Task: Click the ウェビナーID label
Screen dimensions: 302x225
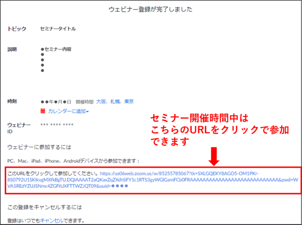Action: click(19, 128)
